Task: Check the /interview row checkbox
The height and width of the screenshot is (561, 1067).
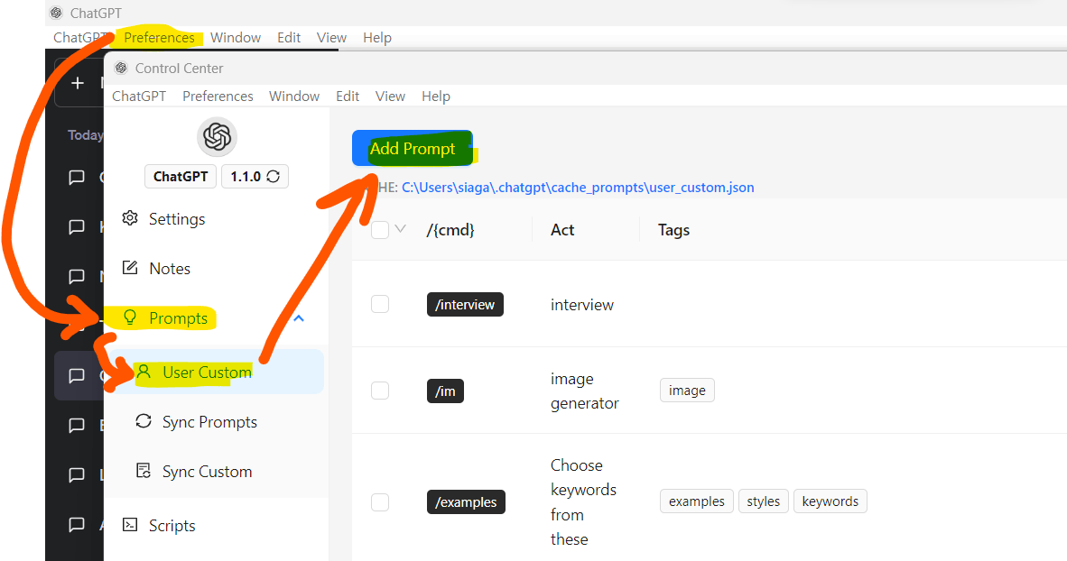Action: [x=380, y=304]
